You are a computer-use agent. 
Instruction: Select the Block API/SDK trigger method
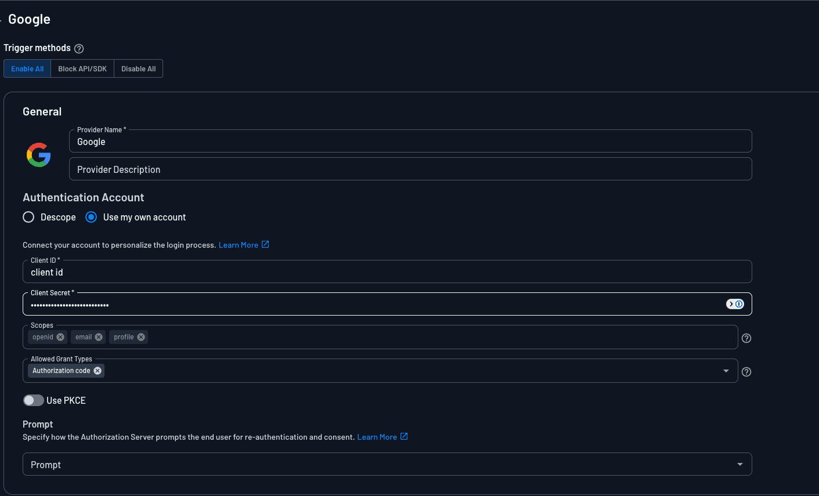click(x=82, y=68)
